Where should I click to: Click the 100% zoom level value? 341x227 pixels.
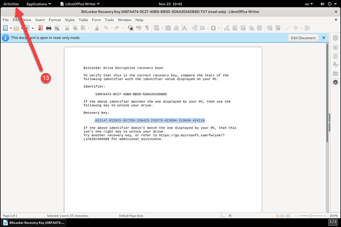click(334, 216)
